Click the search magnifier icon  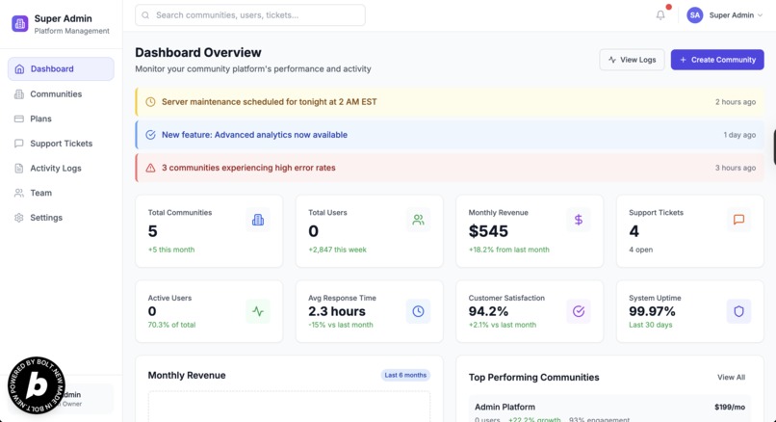pos(145,15)
